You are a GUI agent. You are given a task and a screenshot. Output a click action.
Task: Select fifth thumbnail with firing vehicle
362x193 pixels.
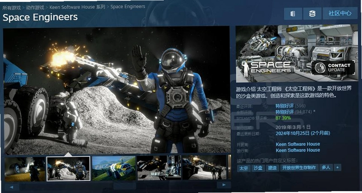click(205, 167)
